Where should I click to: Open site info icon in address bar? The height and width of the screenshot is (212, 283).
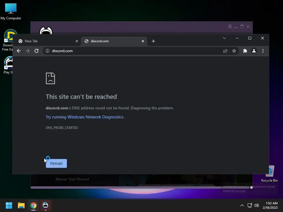coord(48,51)
